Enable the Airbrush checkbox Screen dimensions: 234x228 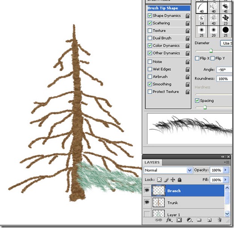150,76
